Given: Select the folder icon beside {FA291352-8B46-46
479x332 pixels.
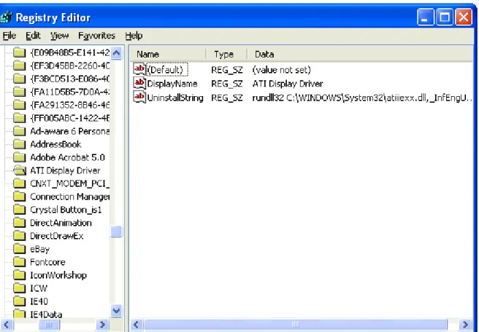Looking at the screenshot, I should click(20, 105).
